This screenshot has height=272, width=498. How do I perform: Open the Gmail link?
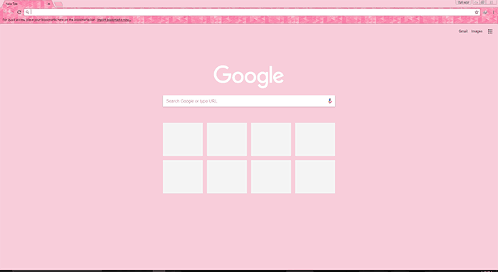(x=462, y=31)
